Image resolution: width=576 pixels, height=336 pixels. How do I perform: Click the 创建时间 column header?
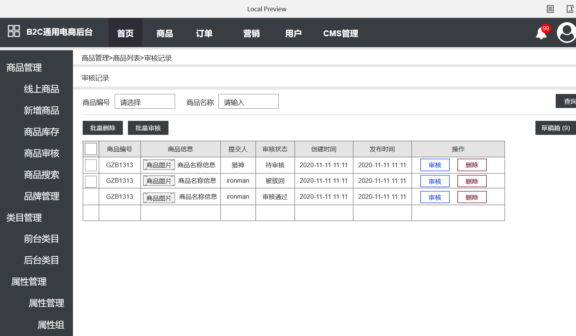pyautogui.click(x=324, y=149)
